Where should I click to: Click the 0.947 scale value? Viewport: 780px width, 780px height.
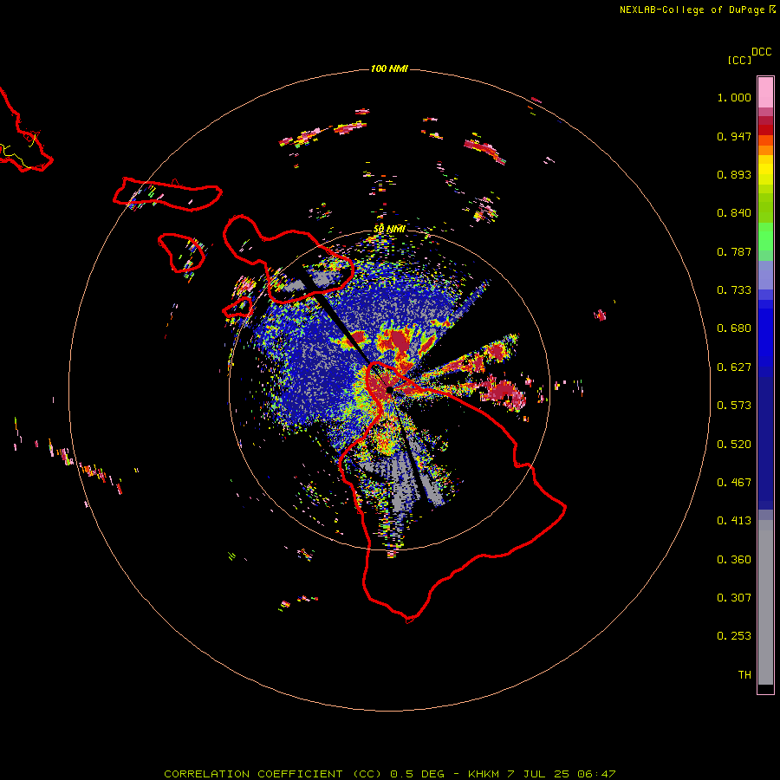(x=734, y=136)
